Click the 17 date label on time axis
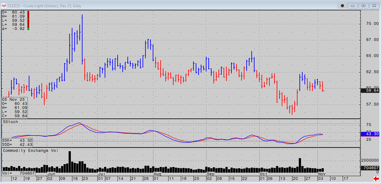Viewport: 381px width, 184px height. (x=345, y=179)
